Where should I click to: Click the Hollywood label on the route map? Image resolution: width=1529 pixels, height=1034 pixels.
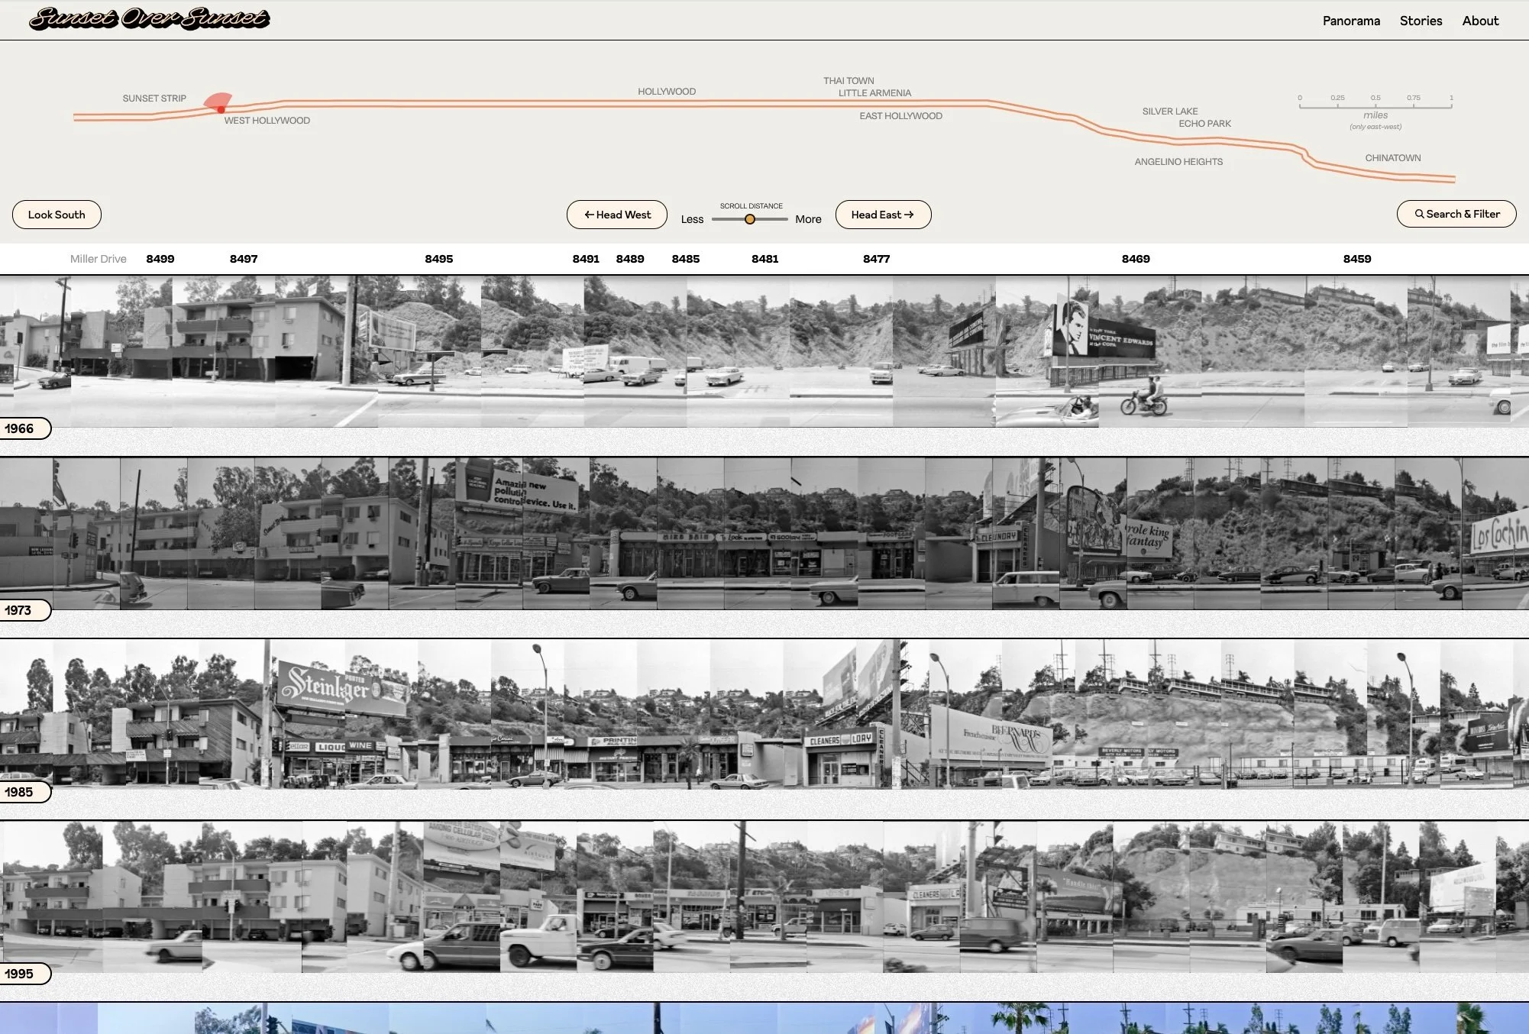point(666,90)
